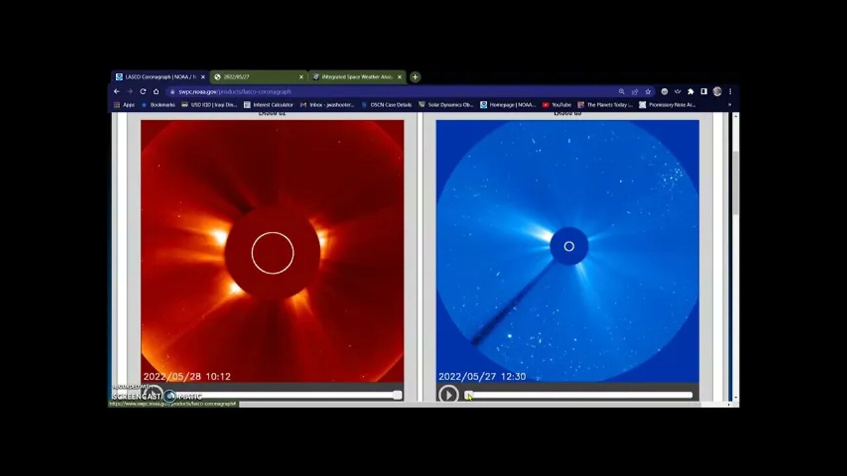Open the extensions puzzle piece icon
Image resolution: width=847 pixels, height=476 pixels.
click(x=691, y=92)
